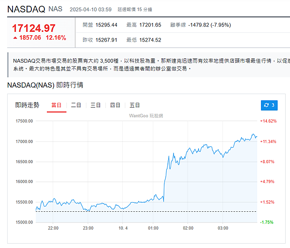The image size is (290, 248).
Task: Click the blue refresh countdown button
Action: (x=269, y=105)
